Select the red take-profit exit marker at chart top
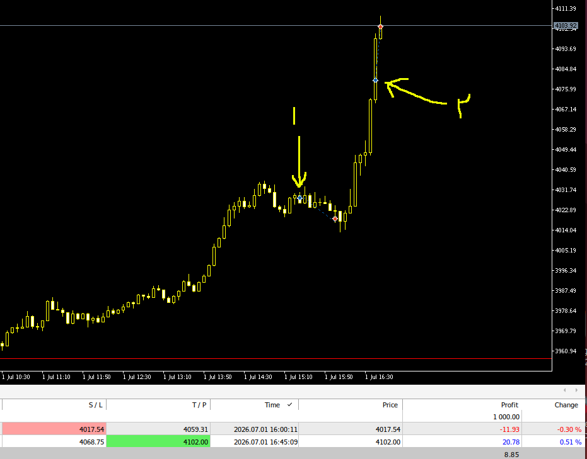 (x=380, y=26)
